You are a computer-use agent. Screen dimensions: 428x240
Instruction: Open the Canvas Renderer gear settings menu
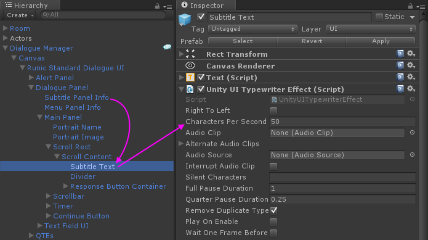pos(411,65)
